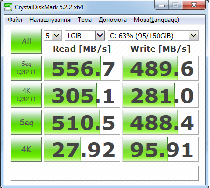Run all benchmarks with the All button
The width and height of the screenshot is (210, 188).
coord(26,41)
